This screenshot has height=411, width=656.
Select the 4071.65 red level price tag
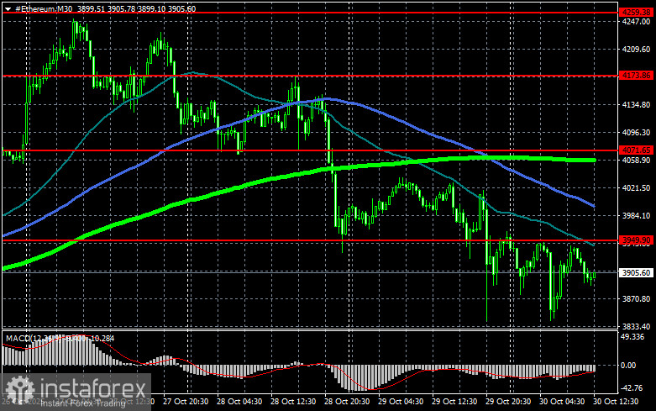point(636,150)
